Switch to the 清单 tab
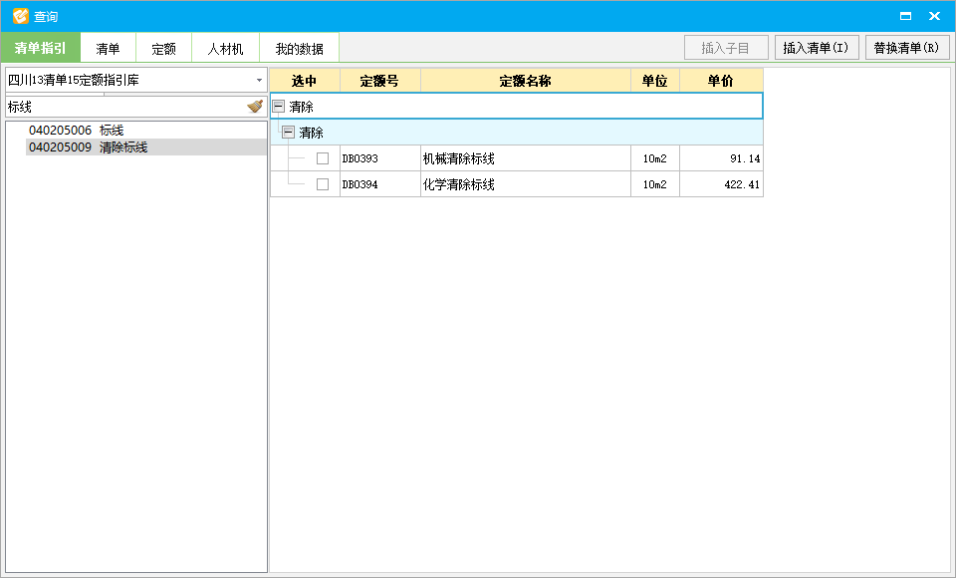The width and height of the screenshot is (956, 578). coord(108,48)
